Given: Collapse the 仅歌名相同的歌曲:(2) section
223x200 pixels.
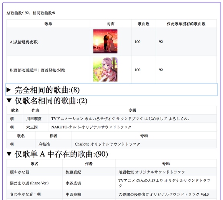Looking at the screenshot, I should (47, 101).
